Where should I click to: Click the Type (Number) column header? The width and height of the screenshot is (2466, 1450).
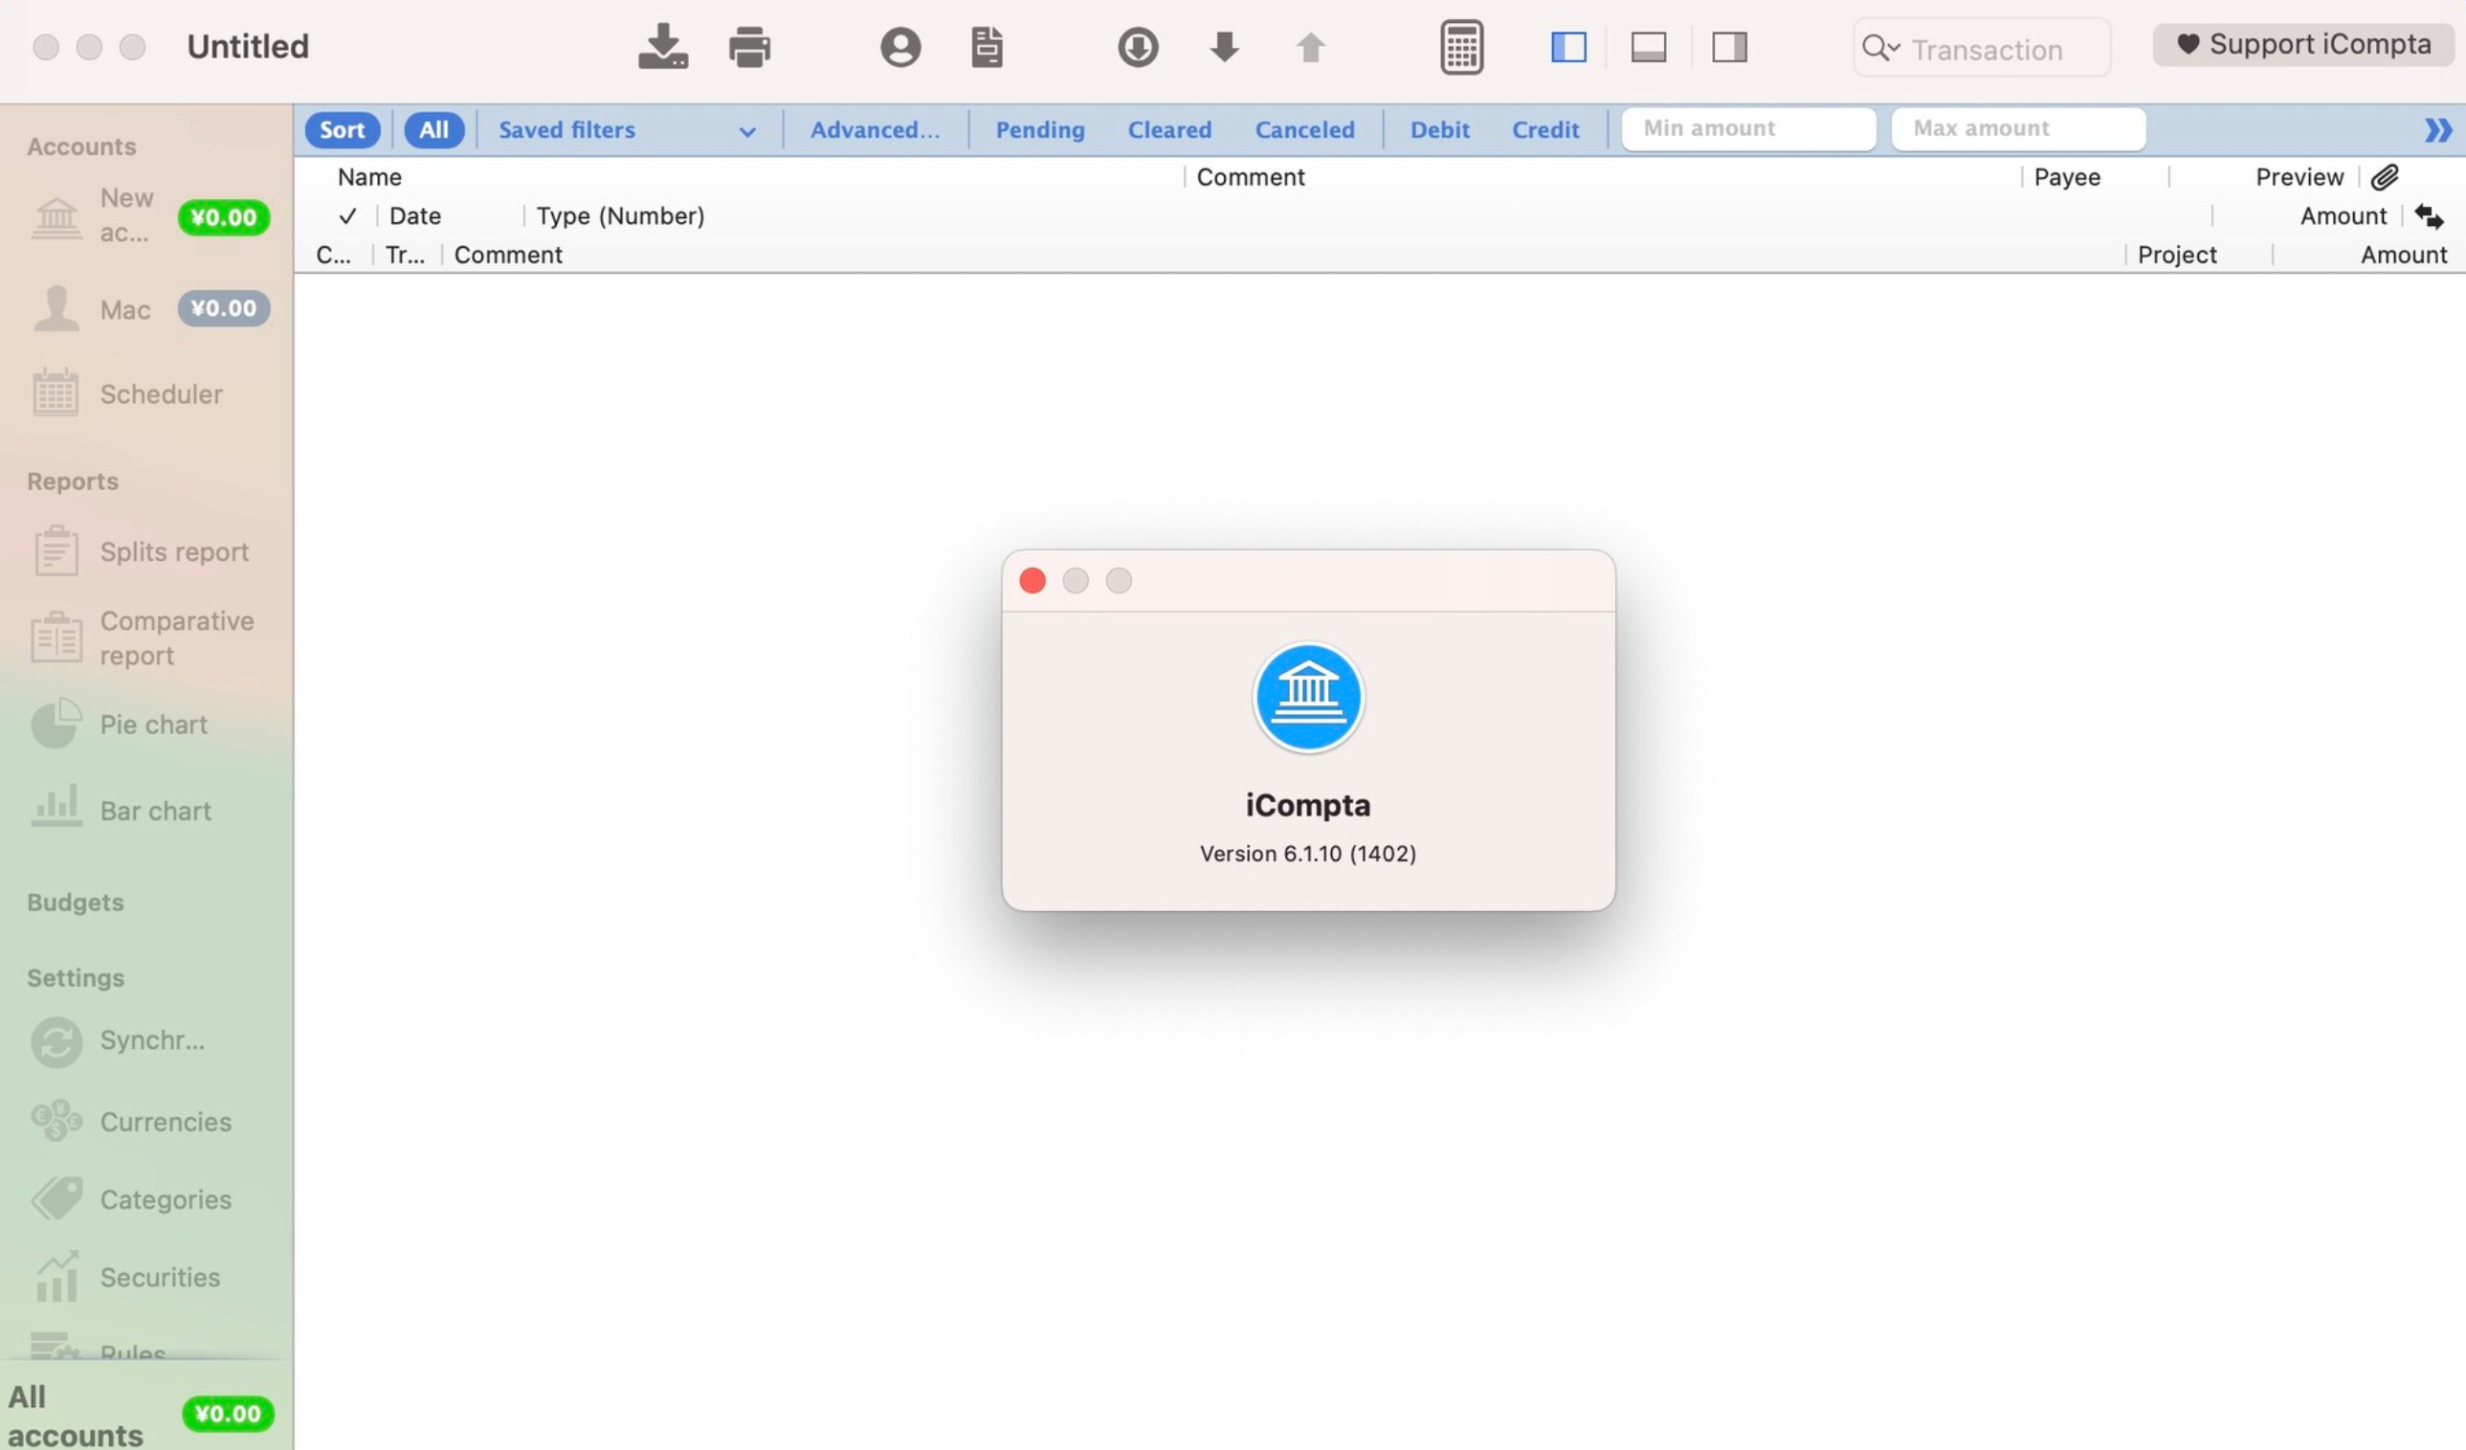pyautogui.click(x=619, y=215)
